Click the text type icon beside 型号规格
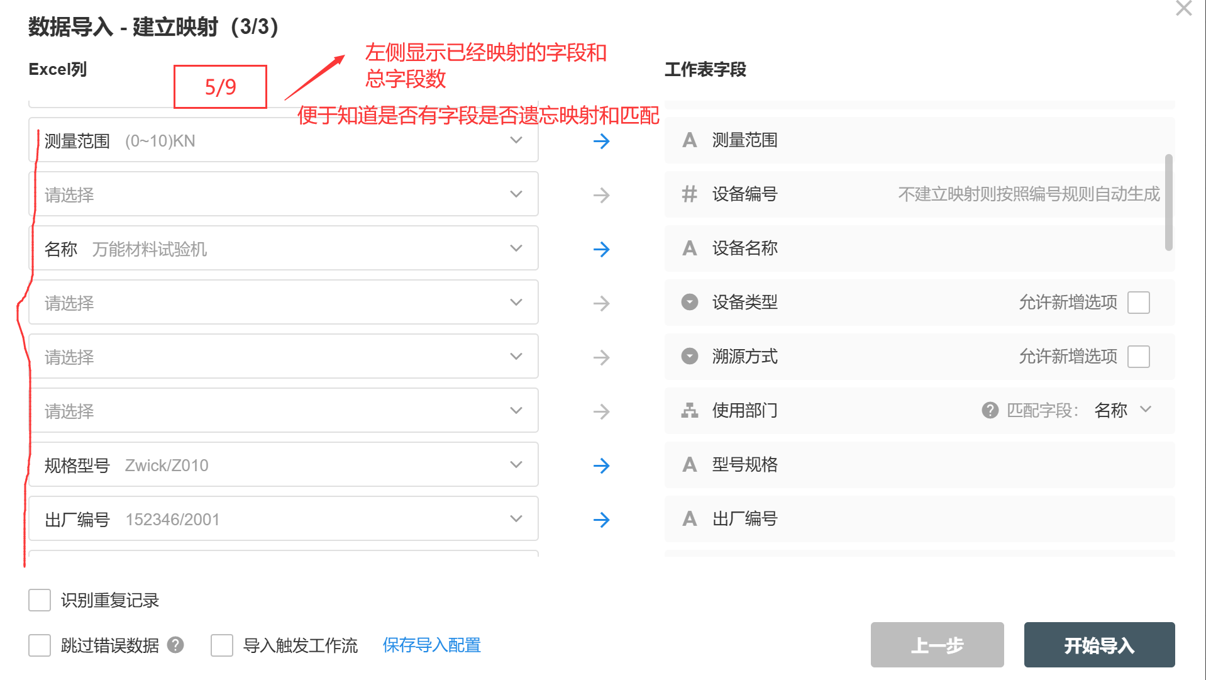 689,465
